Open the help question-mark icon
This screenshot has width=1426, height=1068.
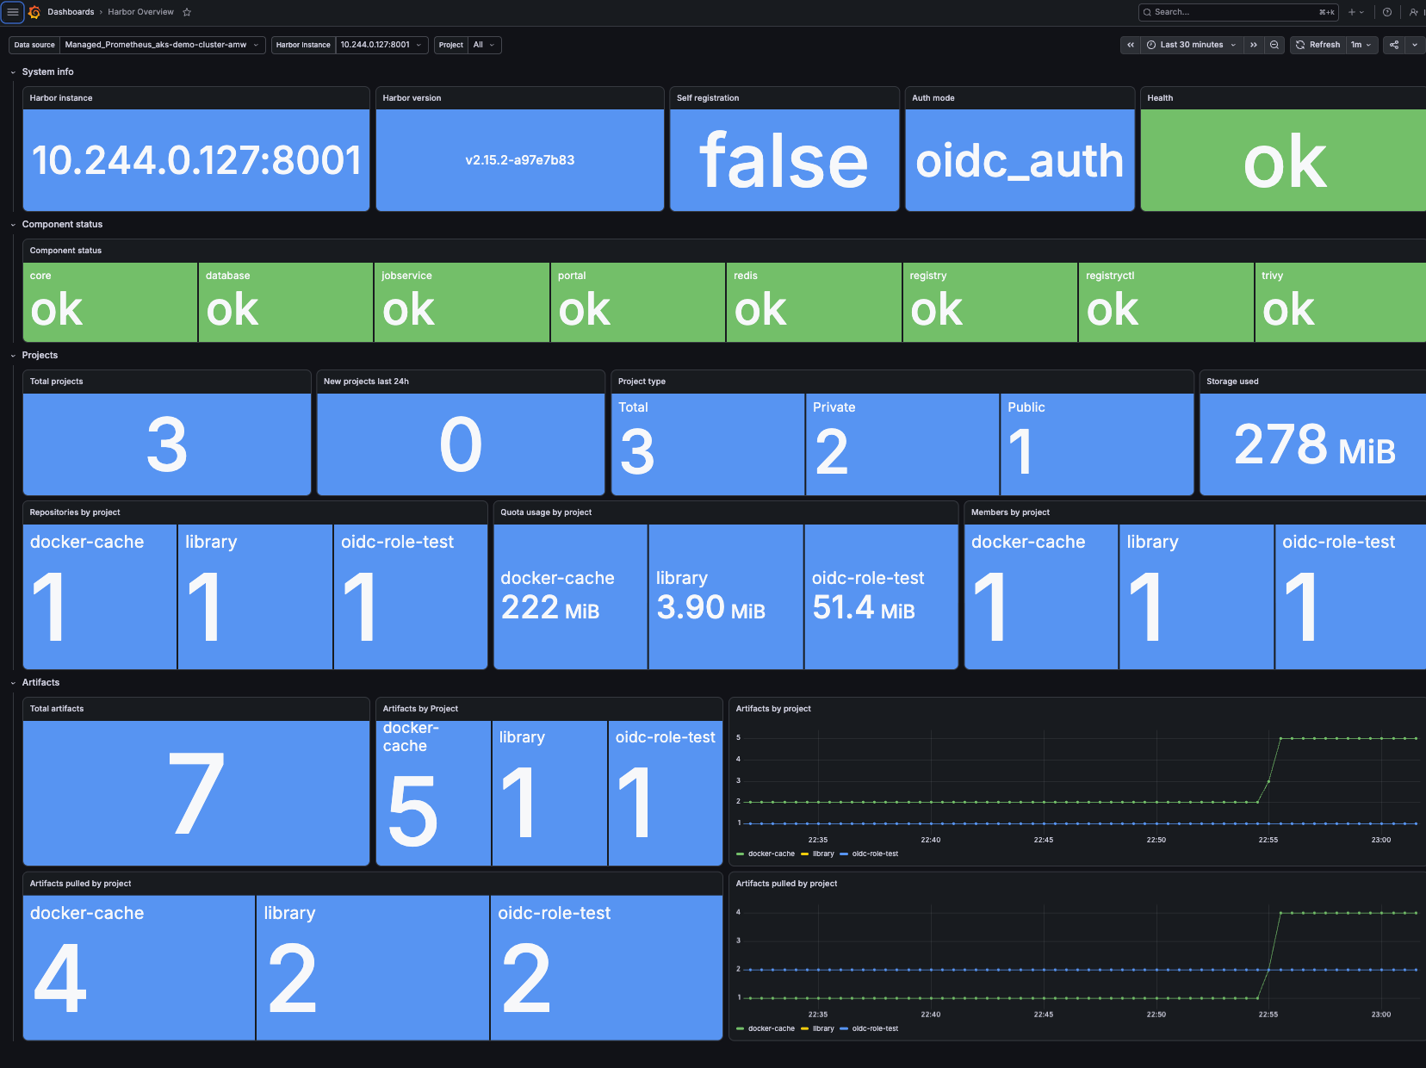(1387, 12)
